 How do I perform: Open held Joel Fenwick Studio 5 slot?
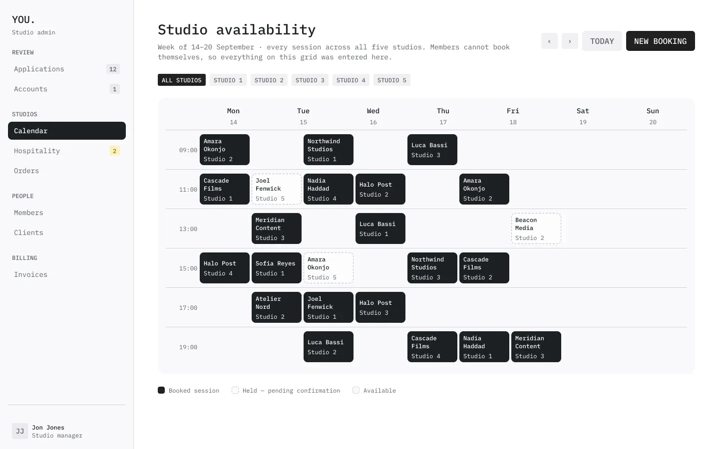277,189
